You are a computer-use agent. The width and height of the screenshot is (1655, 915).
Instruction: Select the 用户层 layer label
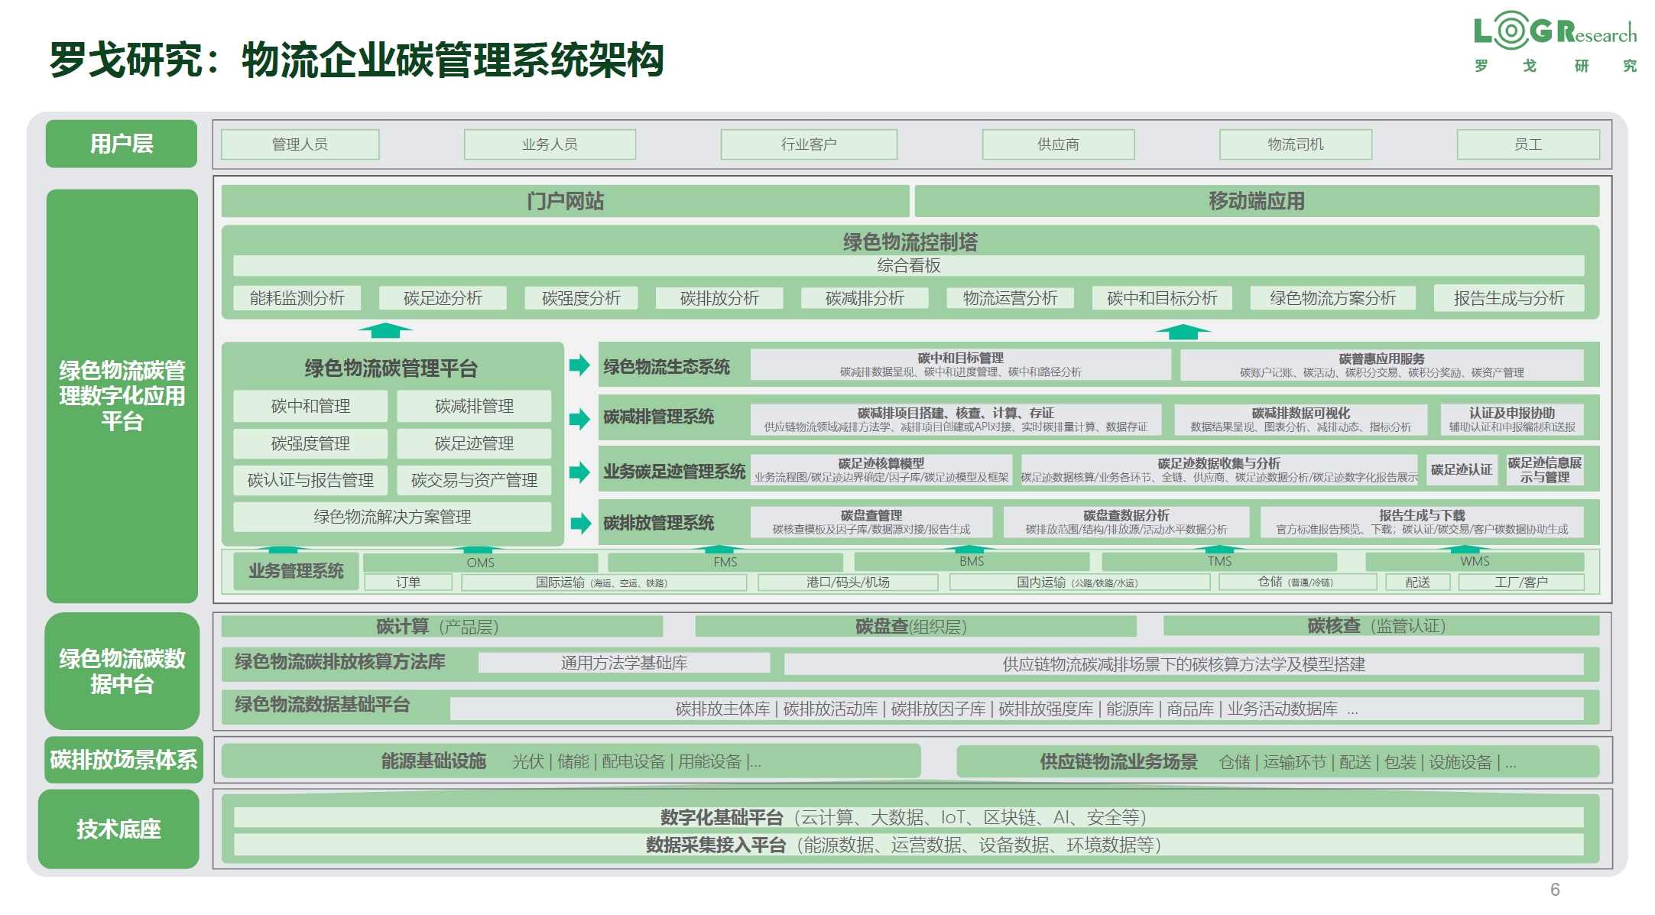[122, 144]
